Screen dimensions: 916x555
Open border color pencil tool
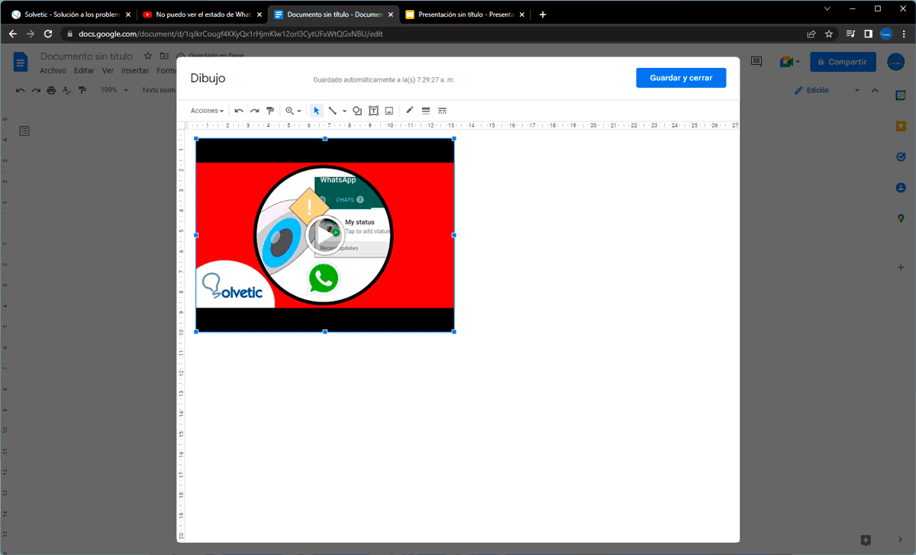coord(410,111)
